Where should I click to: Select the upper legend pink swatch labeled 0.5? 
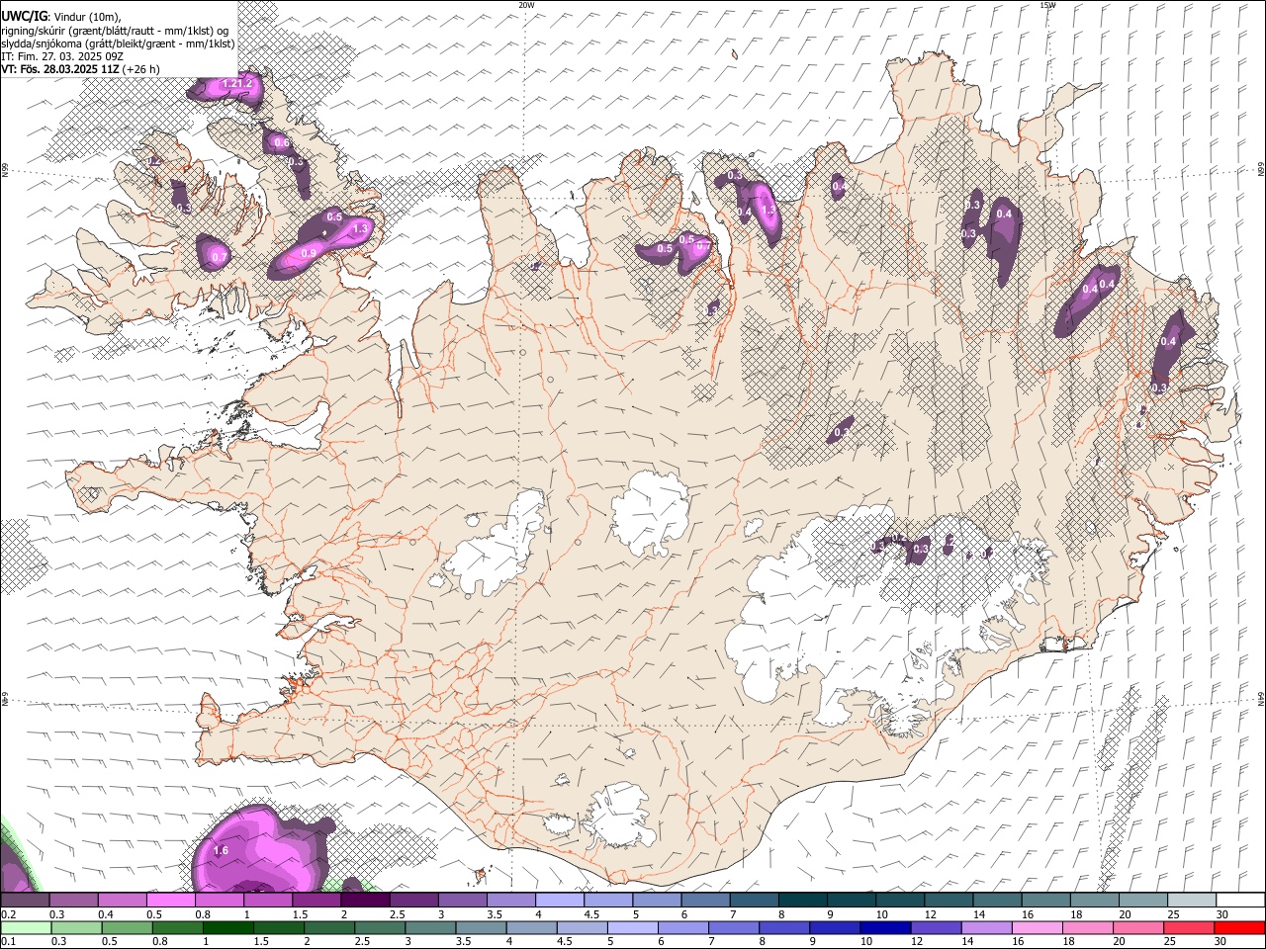170,900
